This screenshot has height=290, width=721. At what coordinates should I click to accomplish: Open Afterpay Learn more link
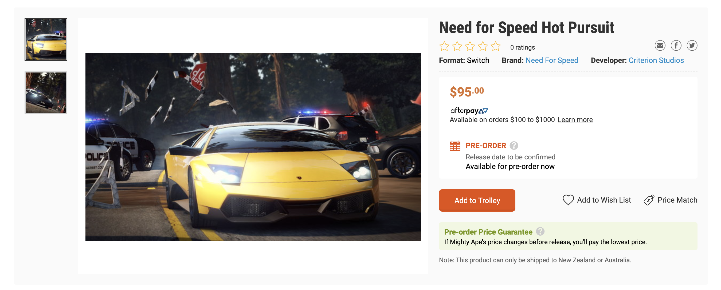coord(575,120)
